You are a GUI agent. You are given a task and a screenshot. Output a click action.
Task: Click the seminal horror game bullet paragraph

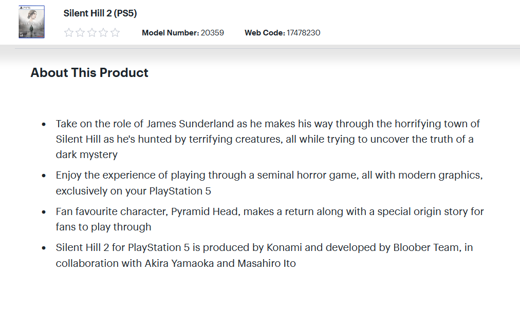pos(269,183)
